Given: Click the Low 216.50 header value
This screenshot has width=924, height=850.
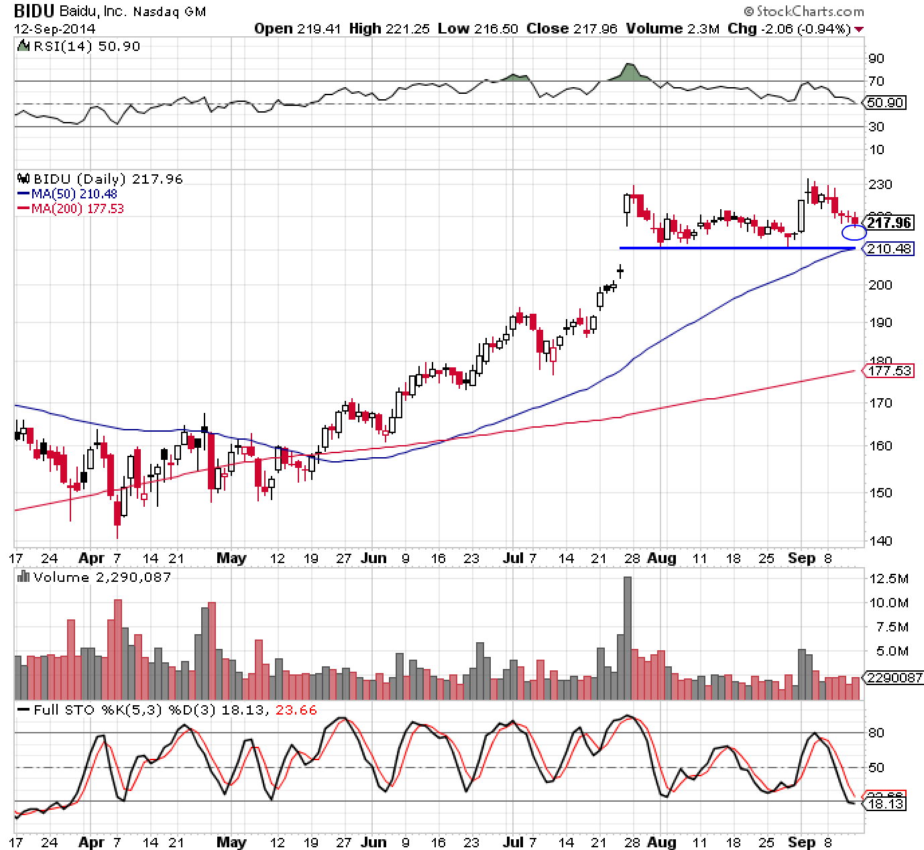Looking at the screenshot, I should 478,29.
